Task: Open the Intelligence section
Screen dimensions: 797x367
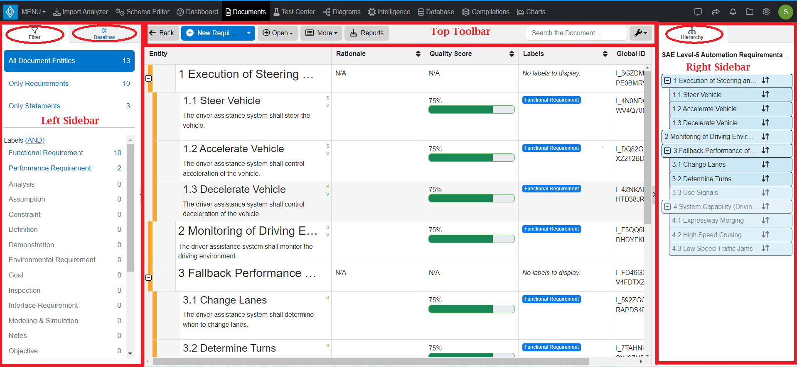Action: point(389,12)
